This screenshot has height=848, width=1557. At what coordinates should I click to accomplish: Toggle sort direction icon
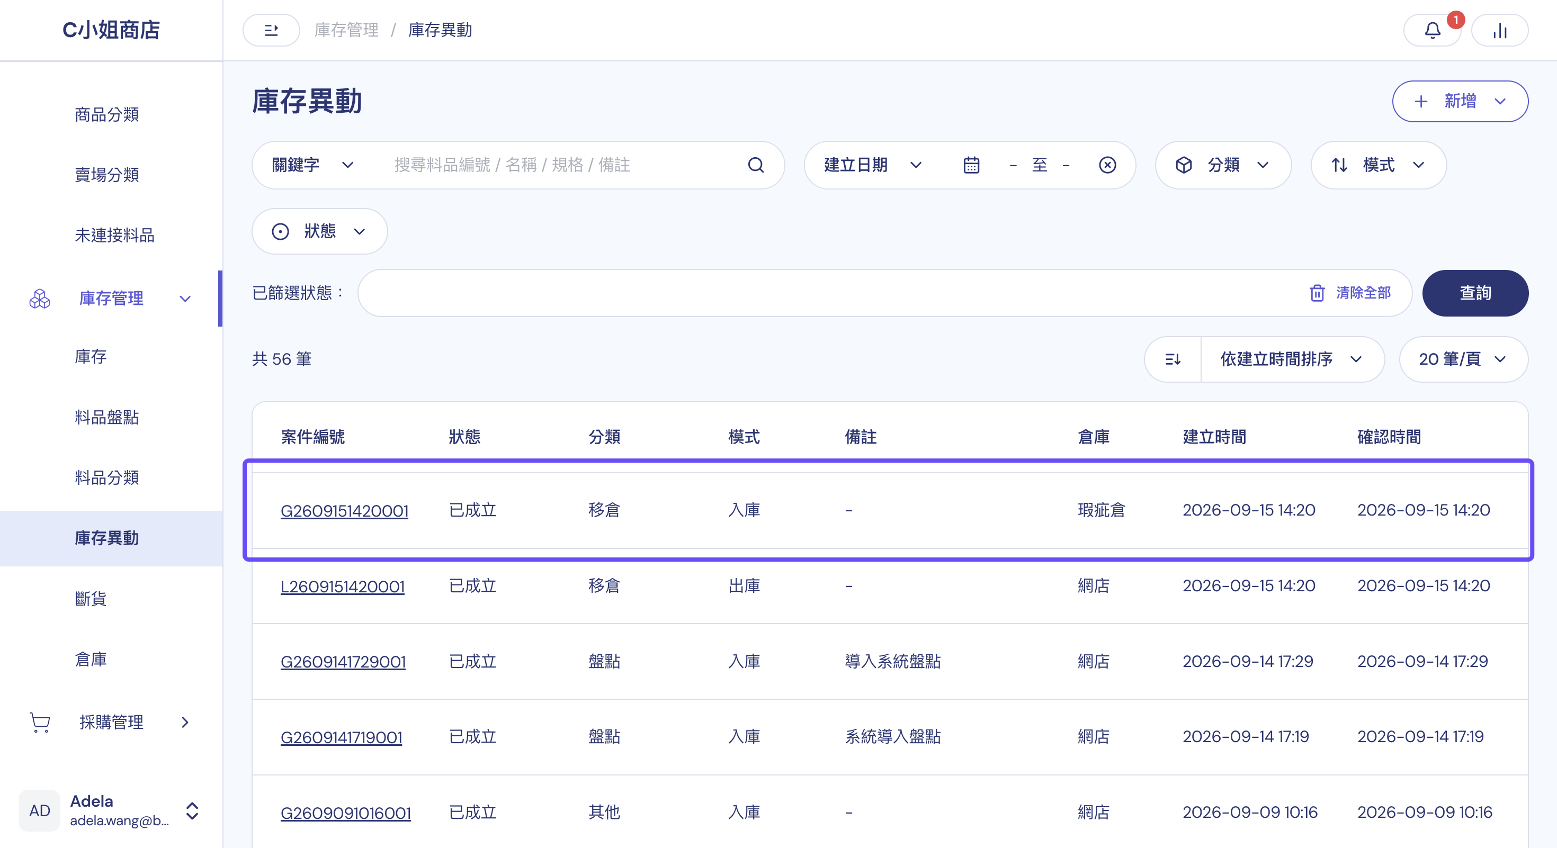[1173, 359]
